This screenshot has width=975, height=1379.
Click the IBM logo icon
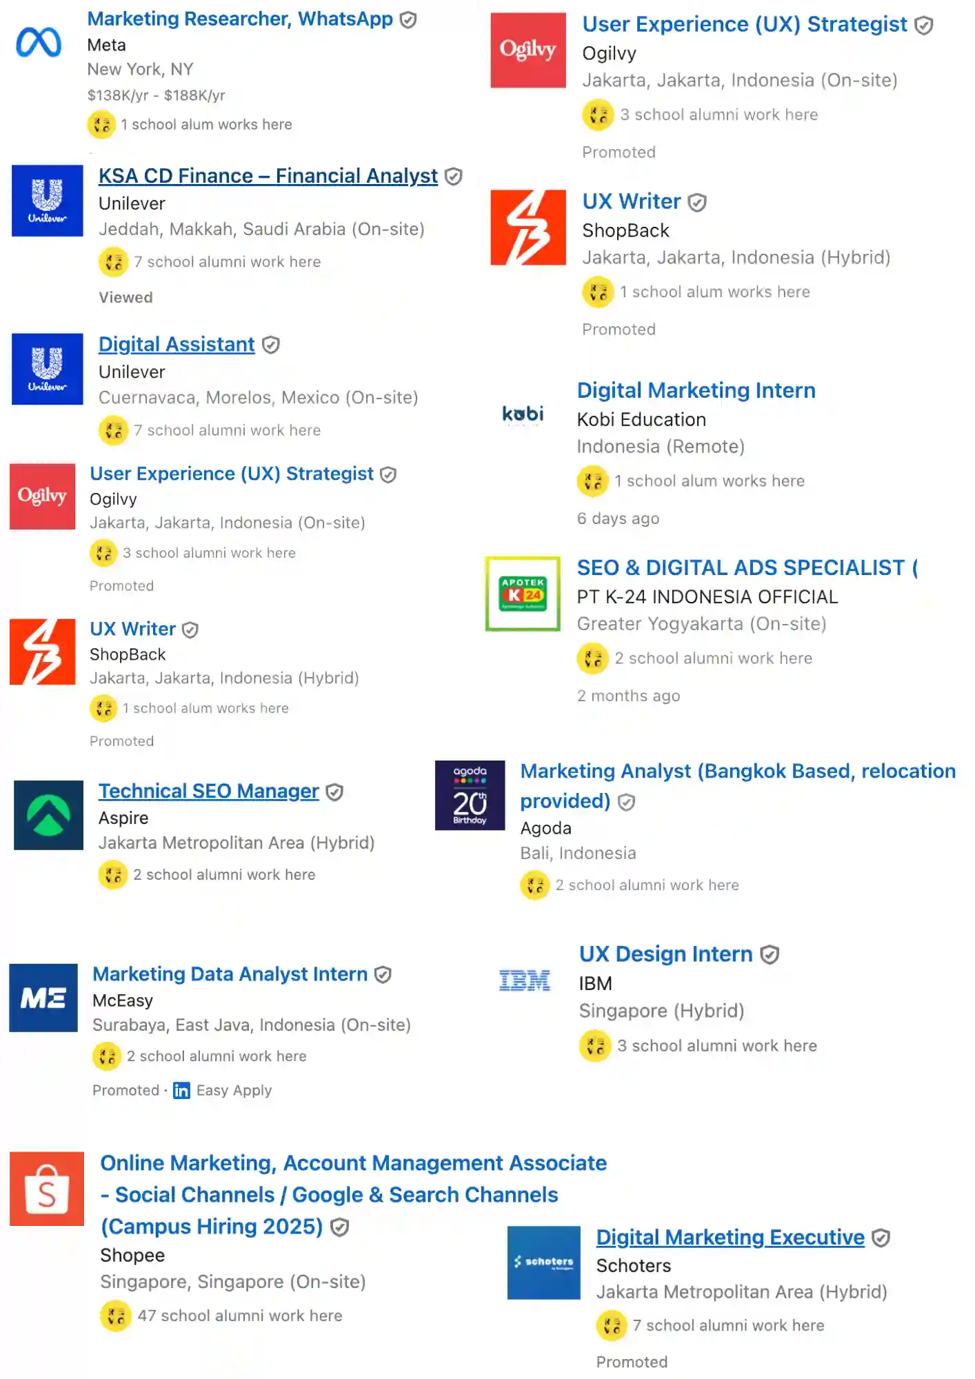524,980
